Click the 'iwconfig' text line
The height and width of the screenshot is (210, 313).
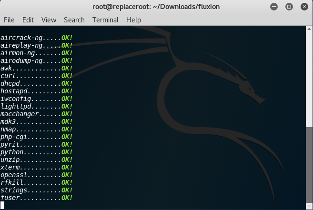(x=36, y=99)
